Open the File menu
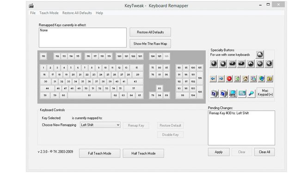The image size is (307, 173). tap(33, 13)
